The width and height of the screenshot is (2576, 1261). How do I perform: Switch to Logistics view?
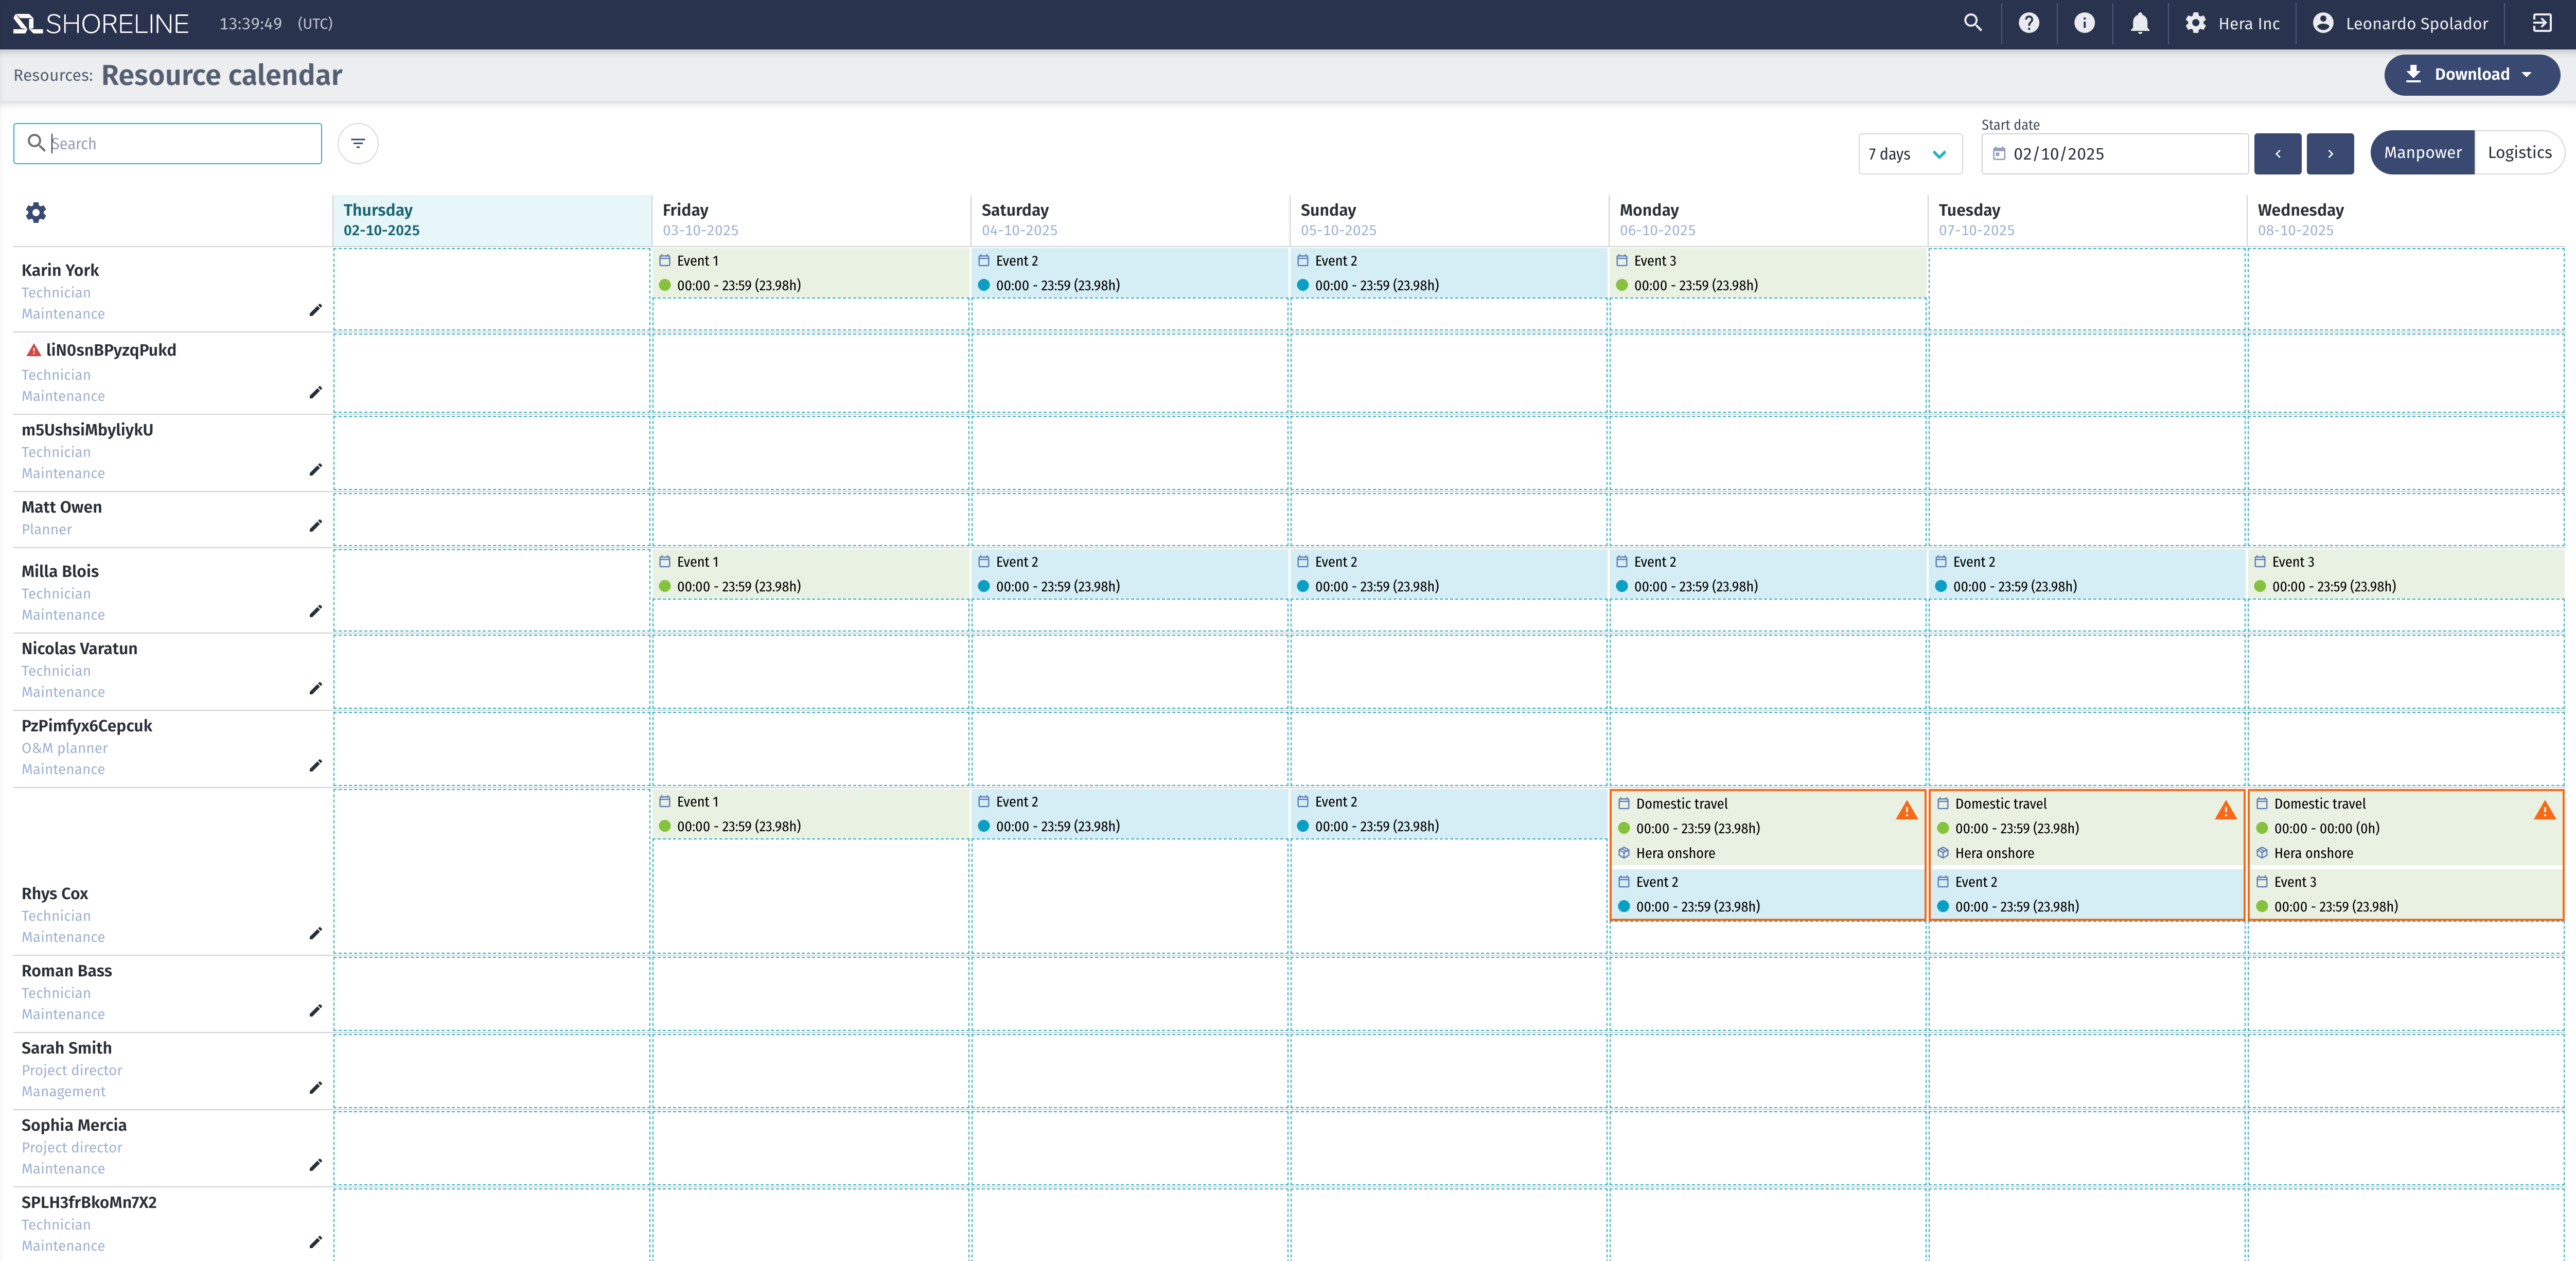tap(2519, 152)
